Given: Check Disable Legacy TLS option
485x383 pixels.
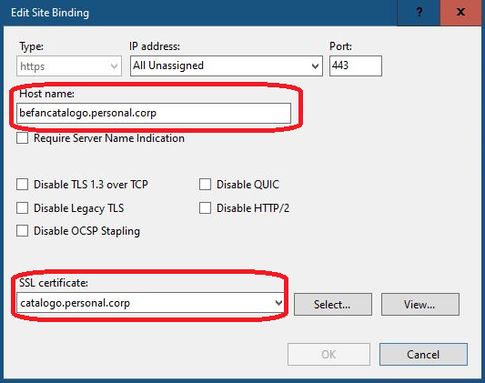Looking at the screenshot, I should (x=22, y=208).
